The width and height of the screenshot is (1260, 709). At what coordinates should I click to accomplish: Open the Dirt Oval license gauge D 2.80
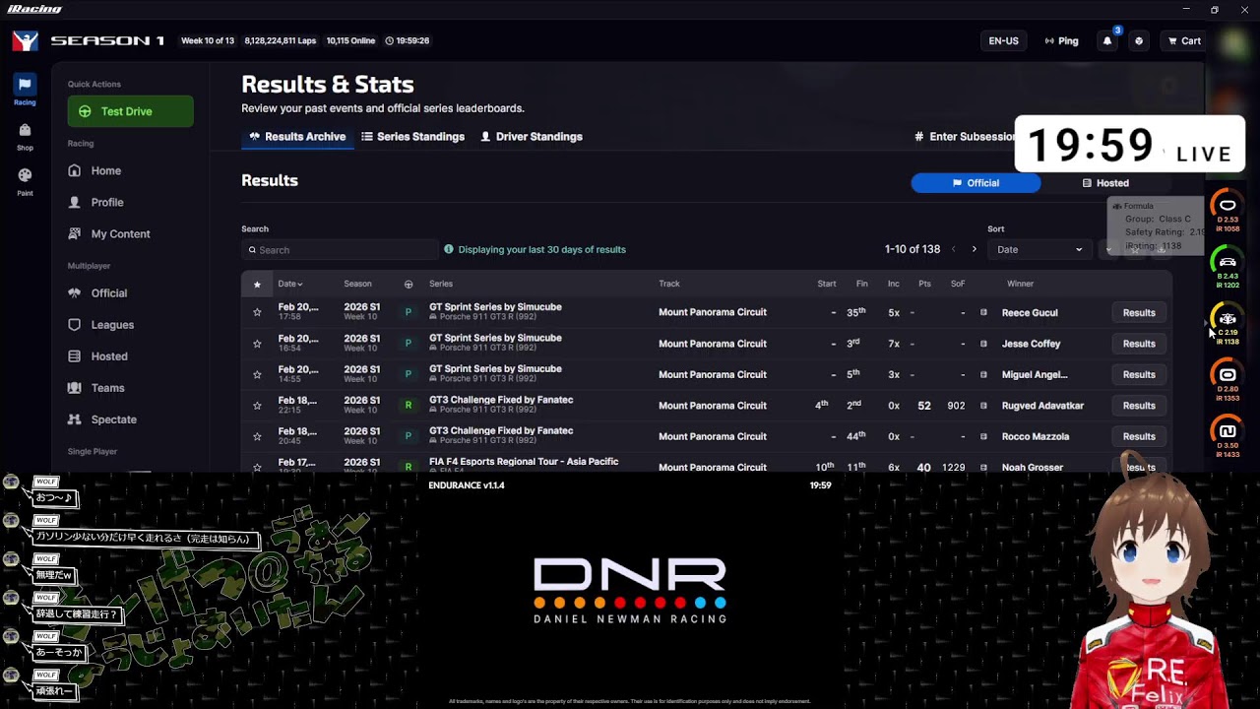point(1228,379)
